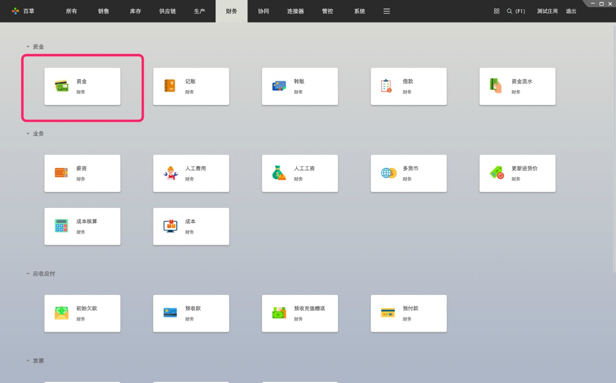Click the 测试庄周 user name
616x383 pixels.
tap(547, 11)
